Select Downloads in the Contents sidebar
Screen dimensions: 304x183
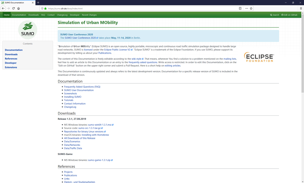tap(11, 54)
